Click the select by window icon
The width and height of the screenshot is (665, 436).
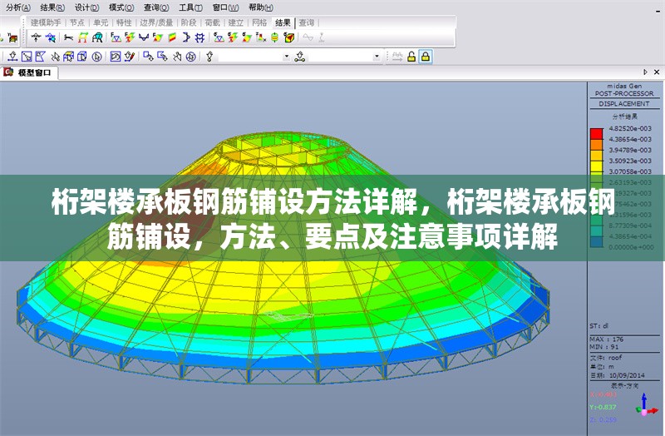[x=27, y=57]
